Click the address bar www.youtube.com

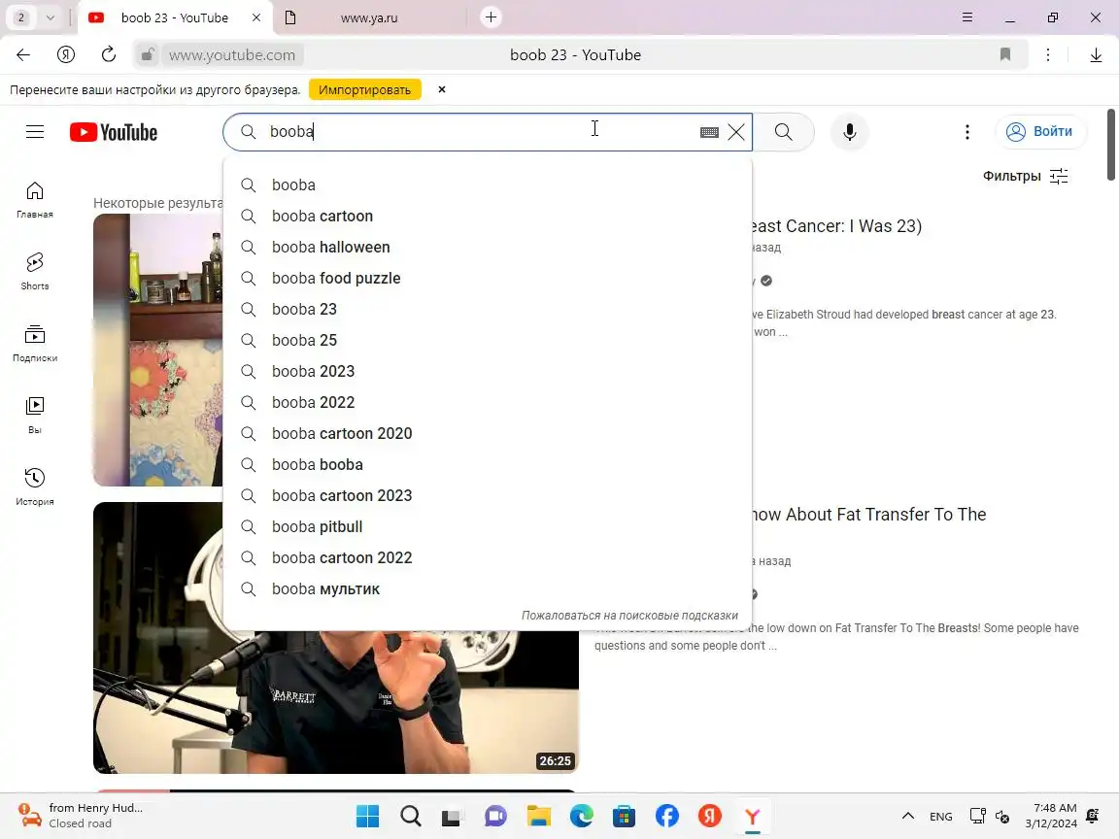(232, 55)
